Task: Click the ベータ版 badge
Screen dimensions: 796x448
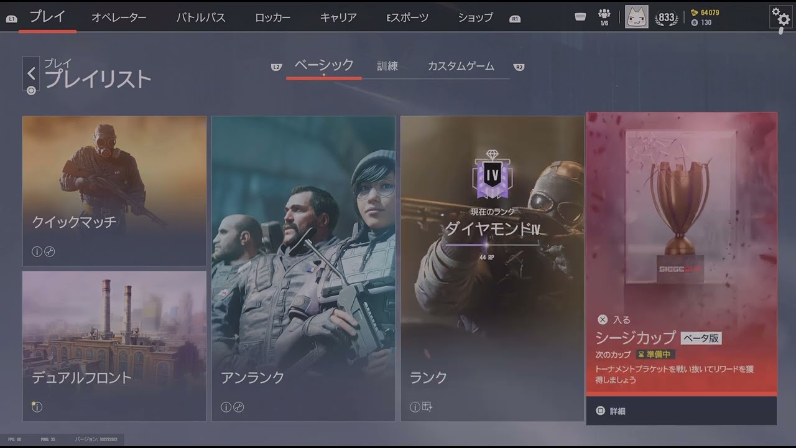Action: coord(701,338)
